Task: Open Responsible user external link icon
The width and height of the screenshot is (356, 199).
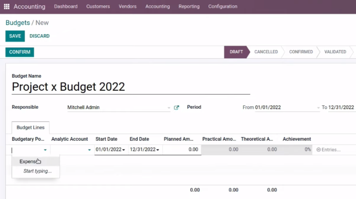Action: click(177, 108)
